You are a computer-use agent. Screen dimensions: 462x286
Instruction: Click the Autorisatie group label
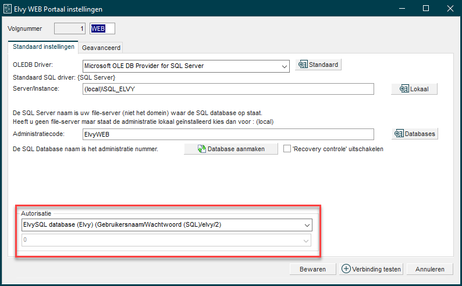36,213
